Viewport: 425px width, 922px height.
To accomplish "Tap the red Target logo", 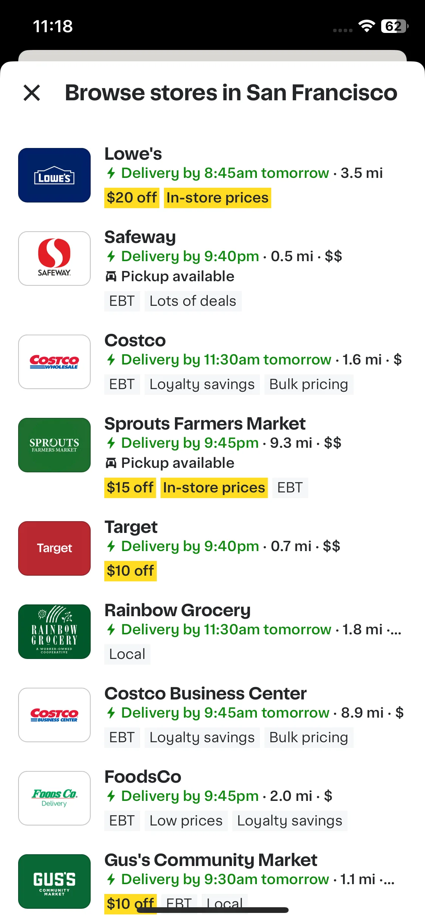I will click(x=54, y=548).
